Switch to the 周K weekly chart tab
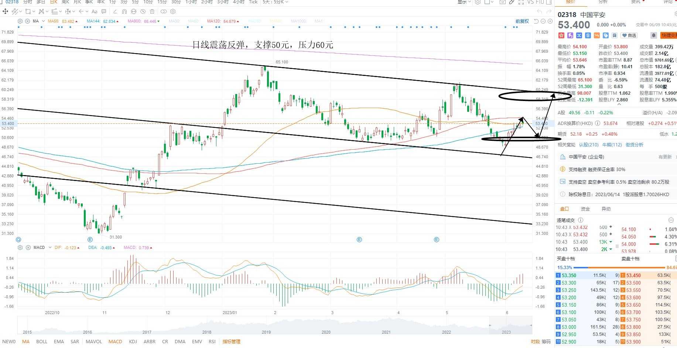 65,2
